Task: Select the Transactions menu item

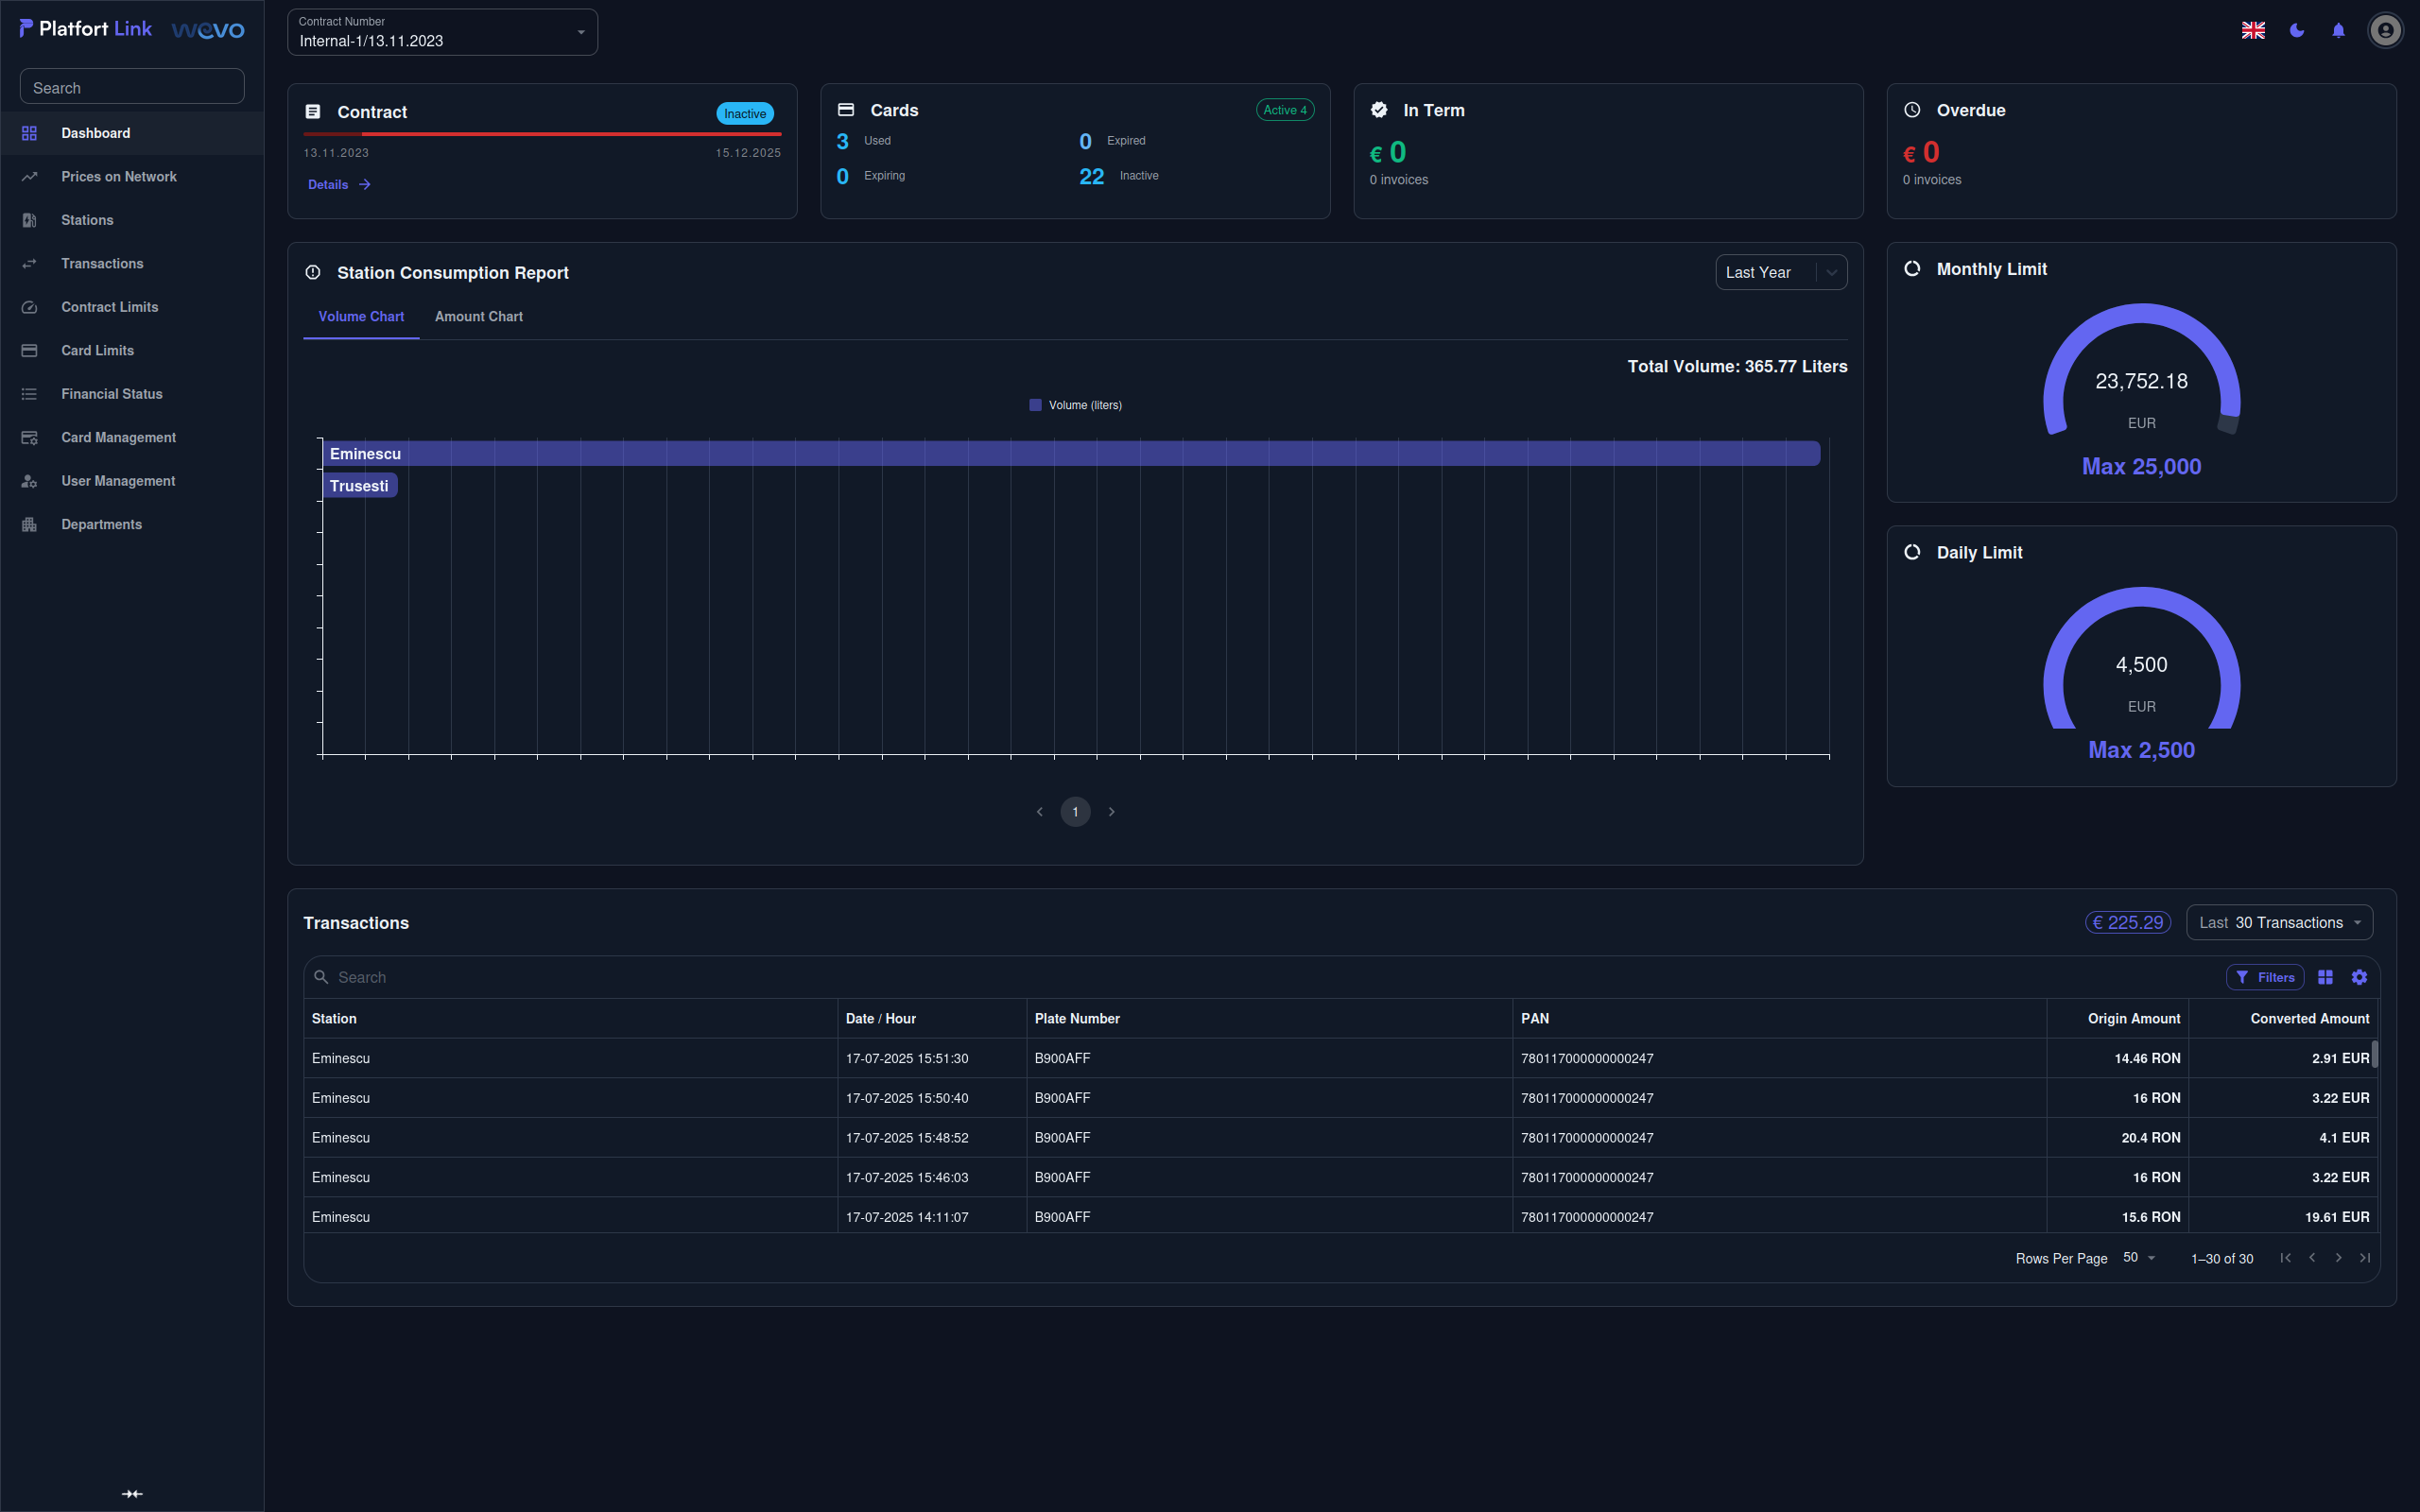Action: coord(102,263)
